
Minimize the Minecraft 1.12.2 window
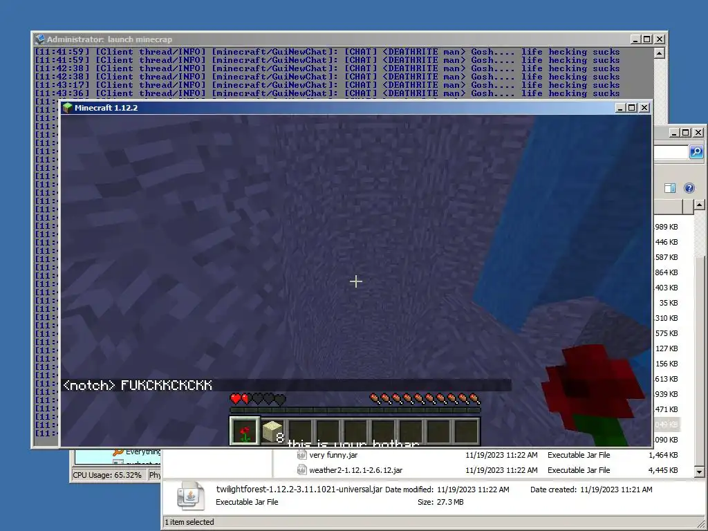[x=620, y=107]
